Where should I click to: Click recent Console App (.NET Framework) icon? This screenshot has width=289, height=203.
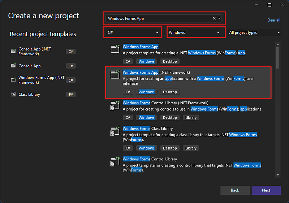[13, 51]
